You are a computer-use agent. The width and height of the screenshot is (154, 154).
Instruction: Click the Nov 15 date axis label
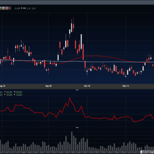[x=126, y=86]
